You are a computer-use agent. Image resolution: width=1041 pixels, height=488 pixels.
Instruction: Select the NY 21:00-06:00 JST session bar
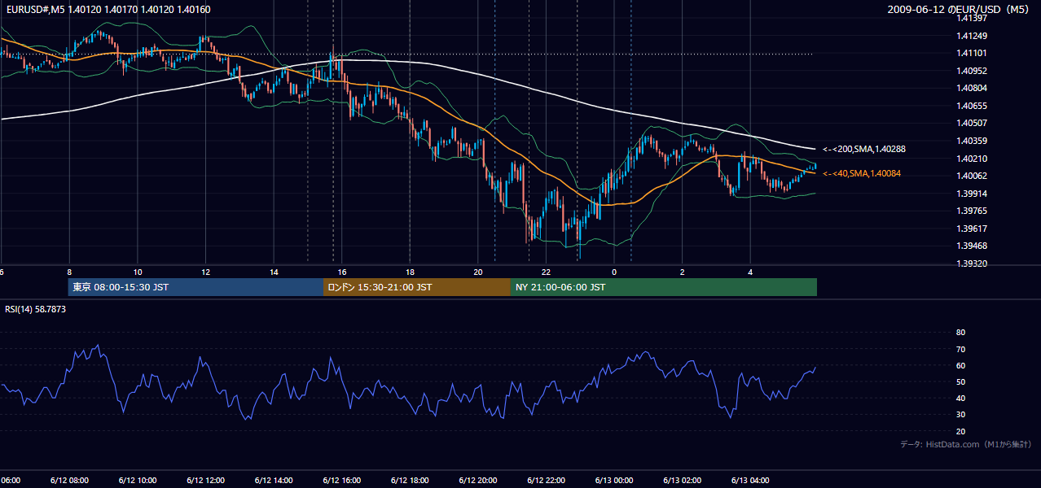pos(664,287)
